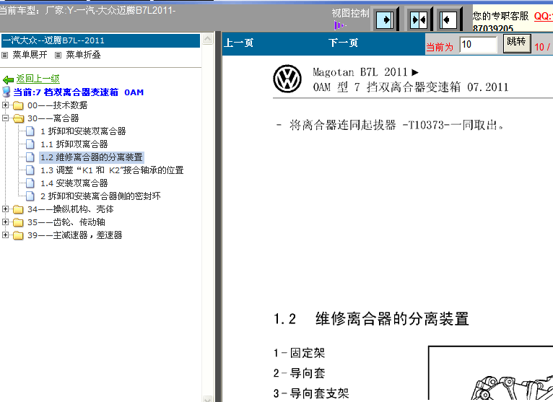553x402 pixels.
Task: Click the 1.2 维修离合器的分离装置 document heading
Action: [371, 319]
